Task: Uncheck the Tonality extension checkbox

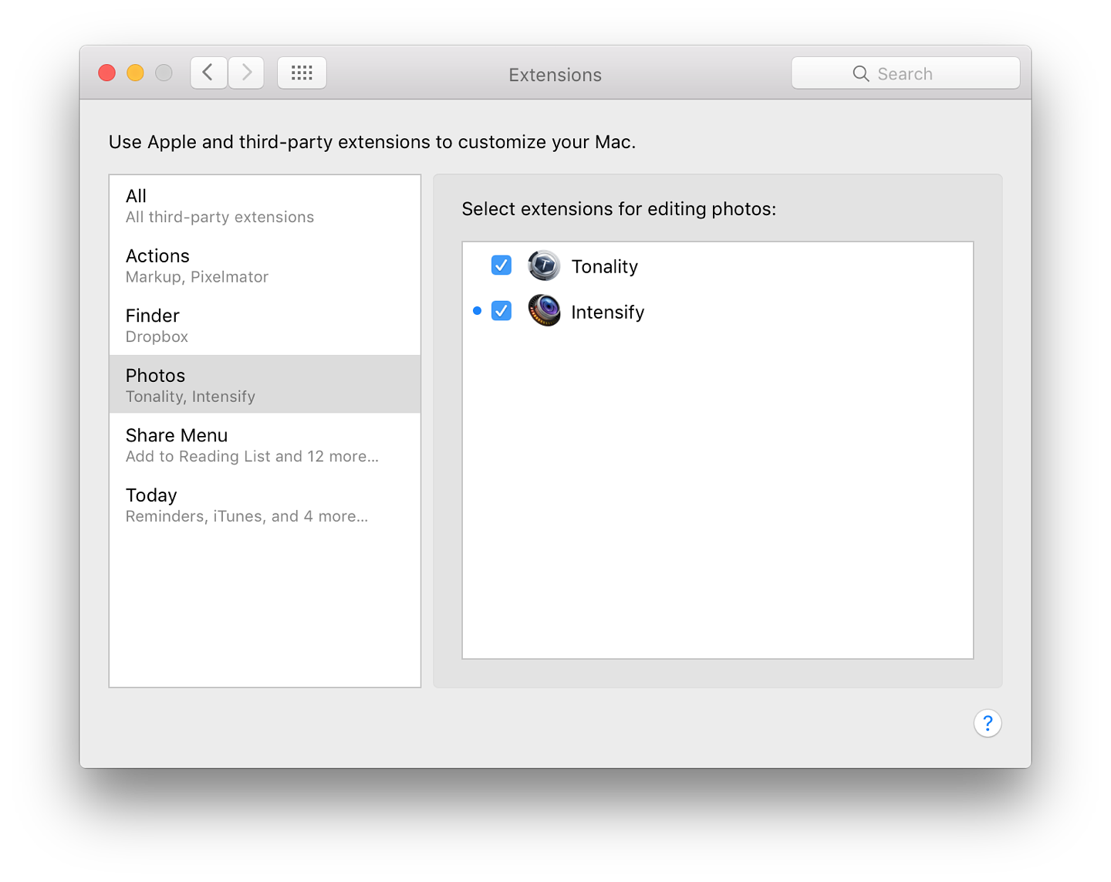Action: pos(501,265)
